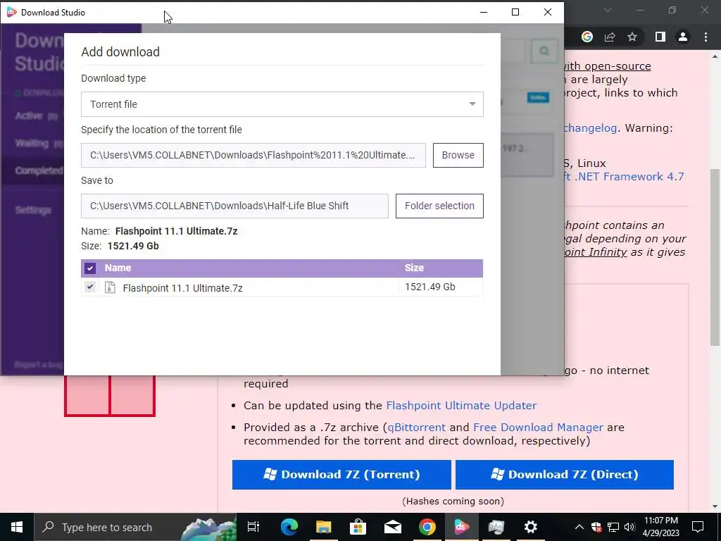
Task: Click network tray icon
Action: 613,527
